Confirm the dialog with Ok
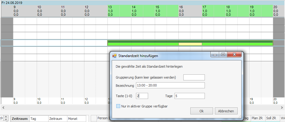Viewport: 285px width, 122px height. (202, 111)
